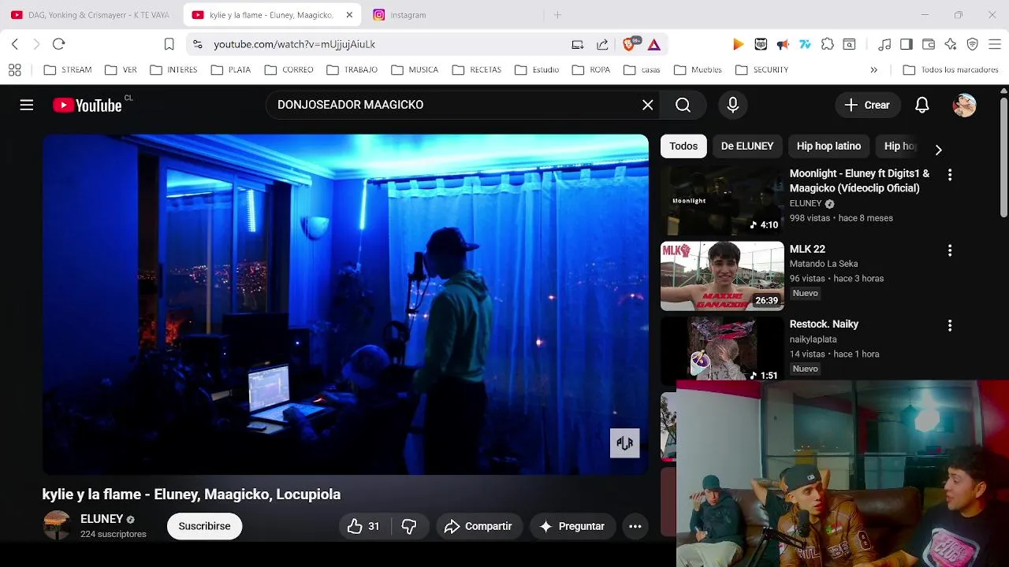Go back in browser history
This screenshot has width=1009, height=567.
click(x=14, y=44)
